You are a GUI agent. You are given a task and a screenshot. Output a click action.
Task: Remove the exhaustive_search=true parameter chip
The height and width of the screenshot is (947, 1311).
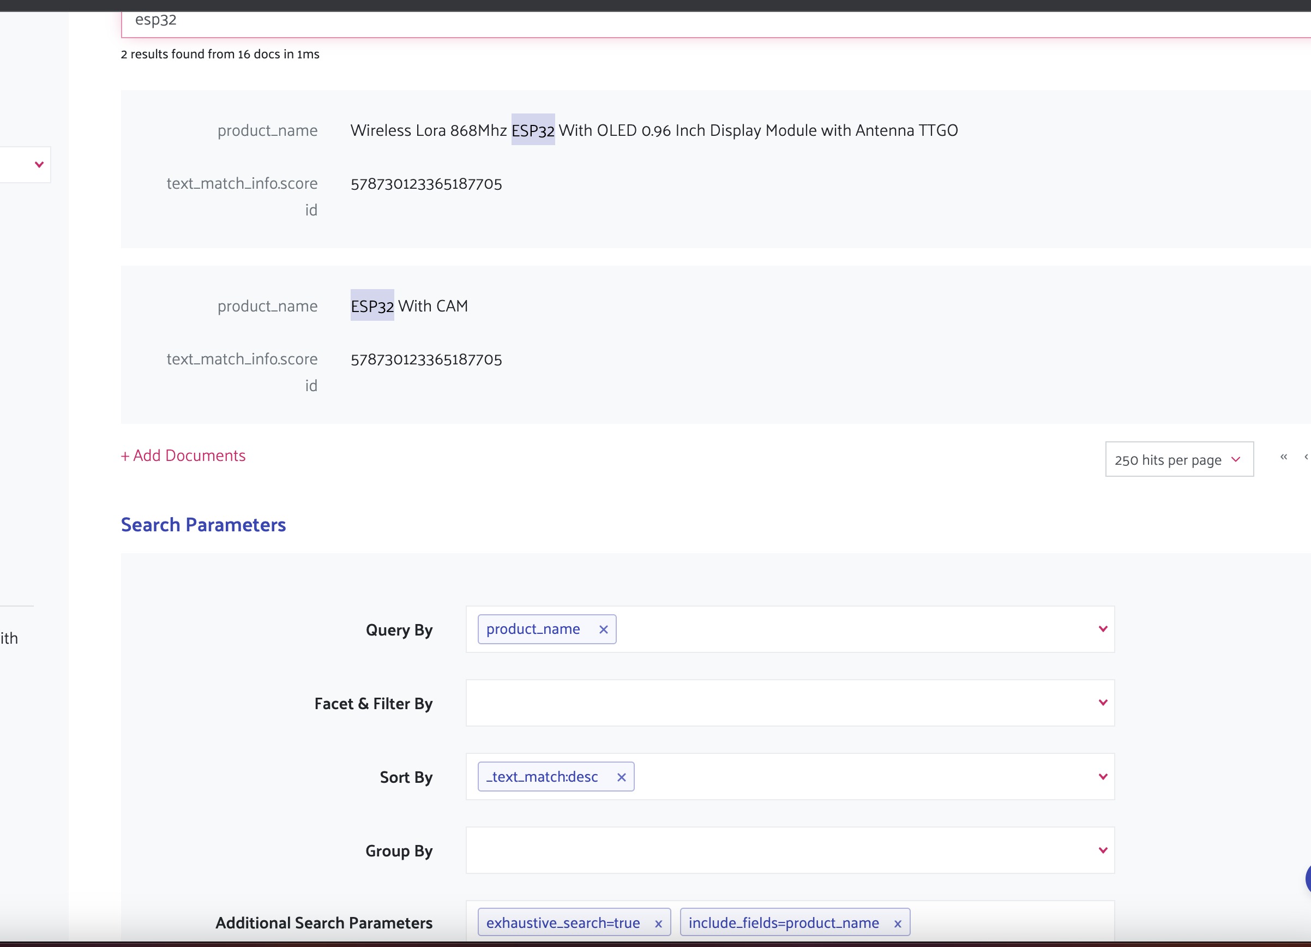click(x=658, y=922)
